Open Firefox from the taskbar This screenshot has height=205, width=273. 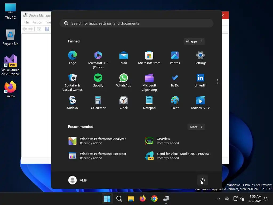(x=143, y=199)
